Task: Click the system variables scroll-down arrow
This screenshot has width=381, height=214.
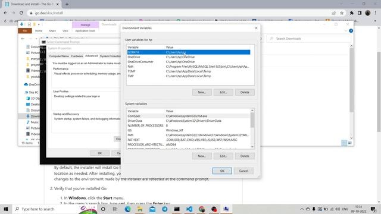Action: click(252, 147)
